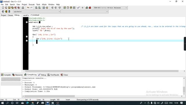Open the Find Results bottom tab
Screen dimensions: 186x105
tap(53, 75)
